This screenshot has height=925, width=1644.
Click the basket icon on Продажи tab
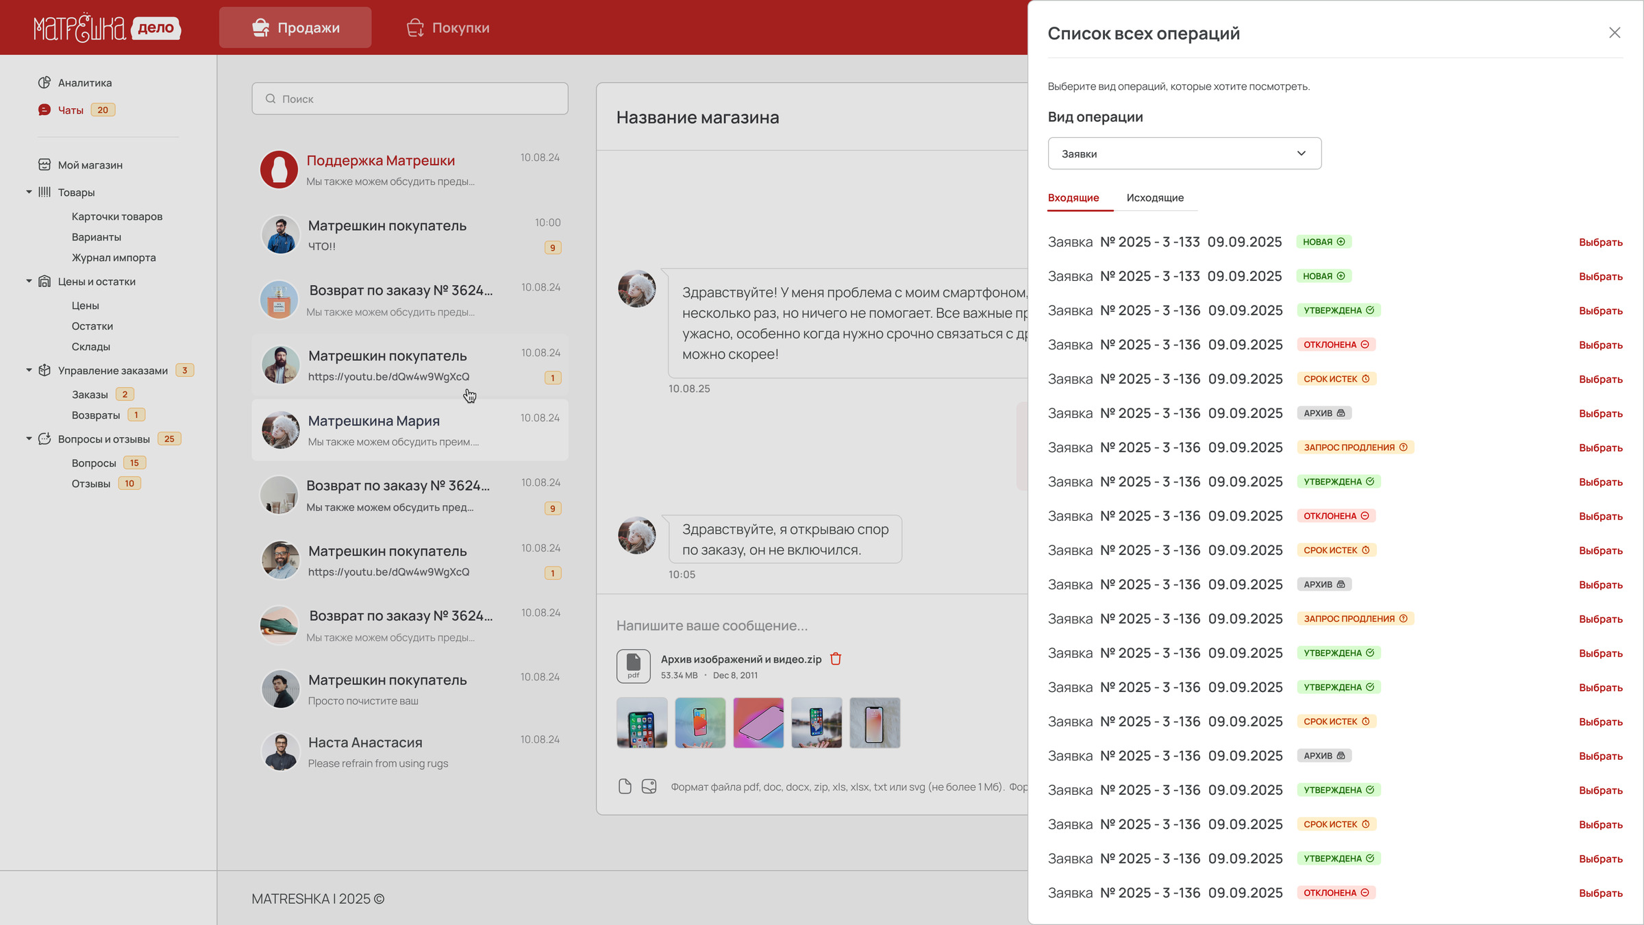tap(260, 27)
